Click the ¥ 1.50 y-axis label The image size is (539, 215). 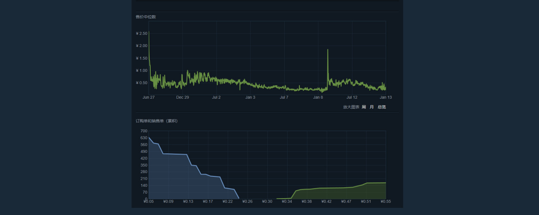tap(141, 58)
